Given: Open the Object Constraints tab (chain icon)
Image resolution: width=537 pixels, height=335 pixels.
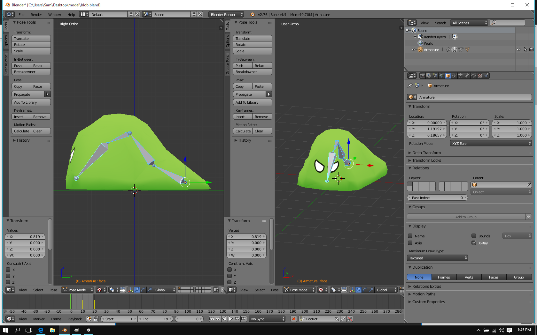Looking at the screenshot, I should coord(454,76).
